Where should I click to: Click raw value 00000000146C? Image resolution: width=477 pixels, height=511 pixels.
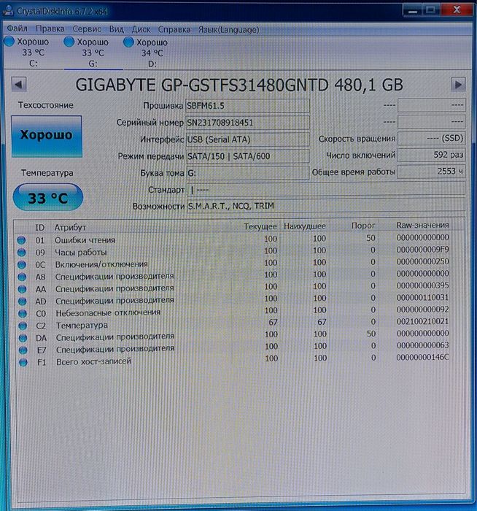(x=422, y=358)
